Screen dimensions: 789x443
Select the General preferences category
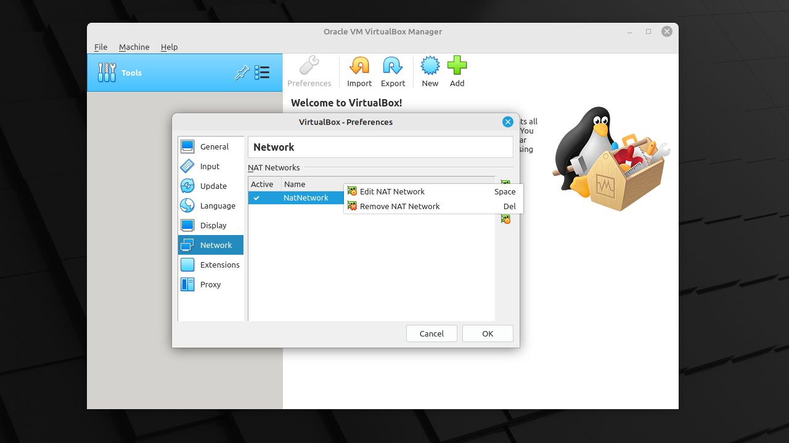211,146
